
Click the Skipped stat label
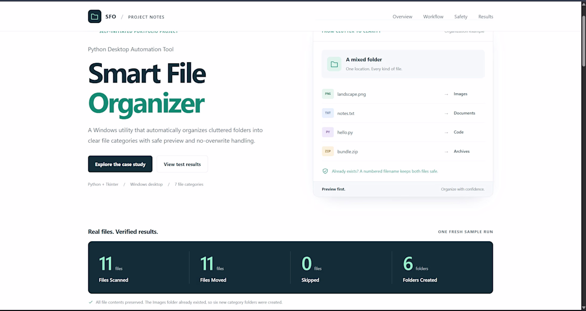(x=310, y=280)
